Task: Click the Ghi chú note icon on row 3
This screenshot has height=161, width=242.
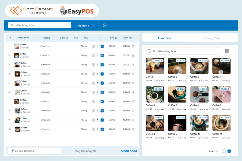Action: (21, 66)
